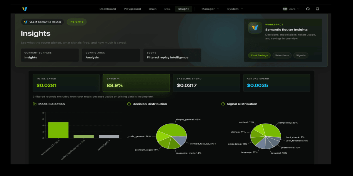Screen dimensions: 353x176
Task: Click the Decision Distribution pie icon
Action: click(129, 104)
